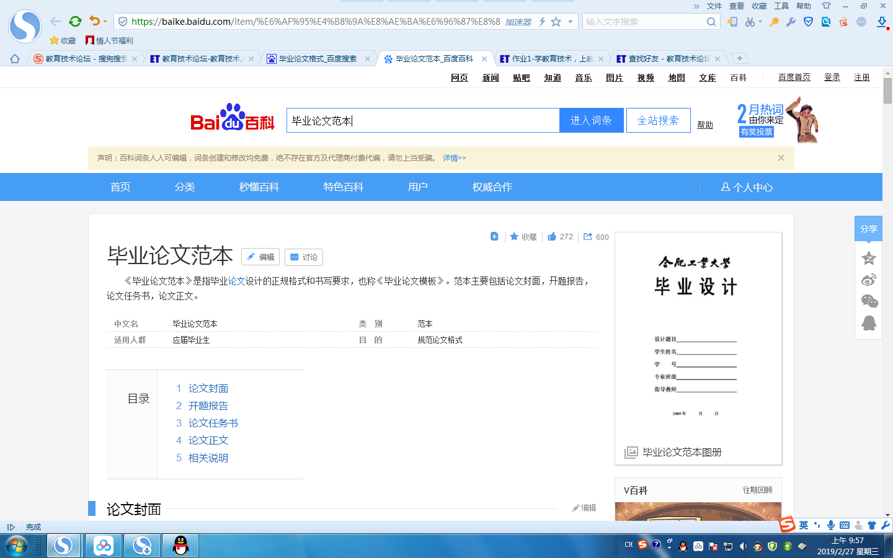Image resolution: width=893 pixels, height=558 pixels.
Task: Open 详情>> link in the notice
Action: 454,158
